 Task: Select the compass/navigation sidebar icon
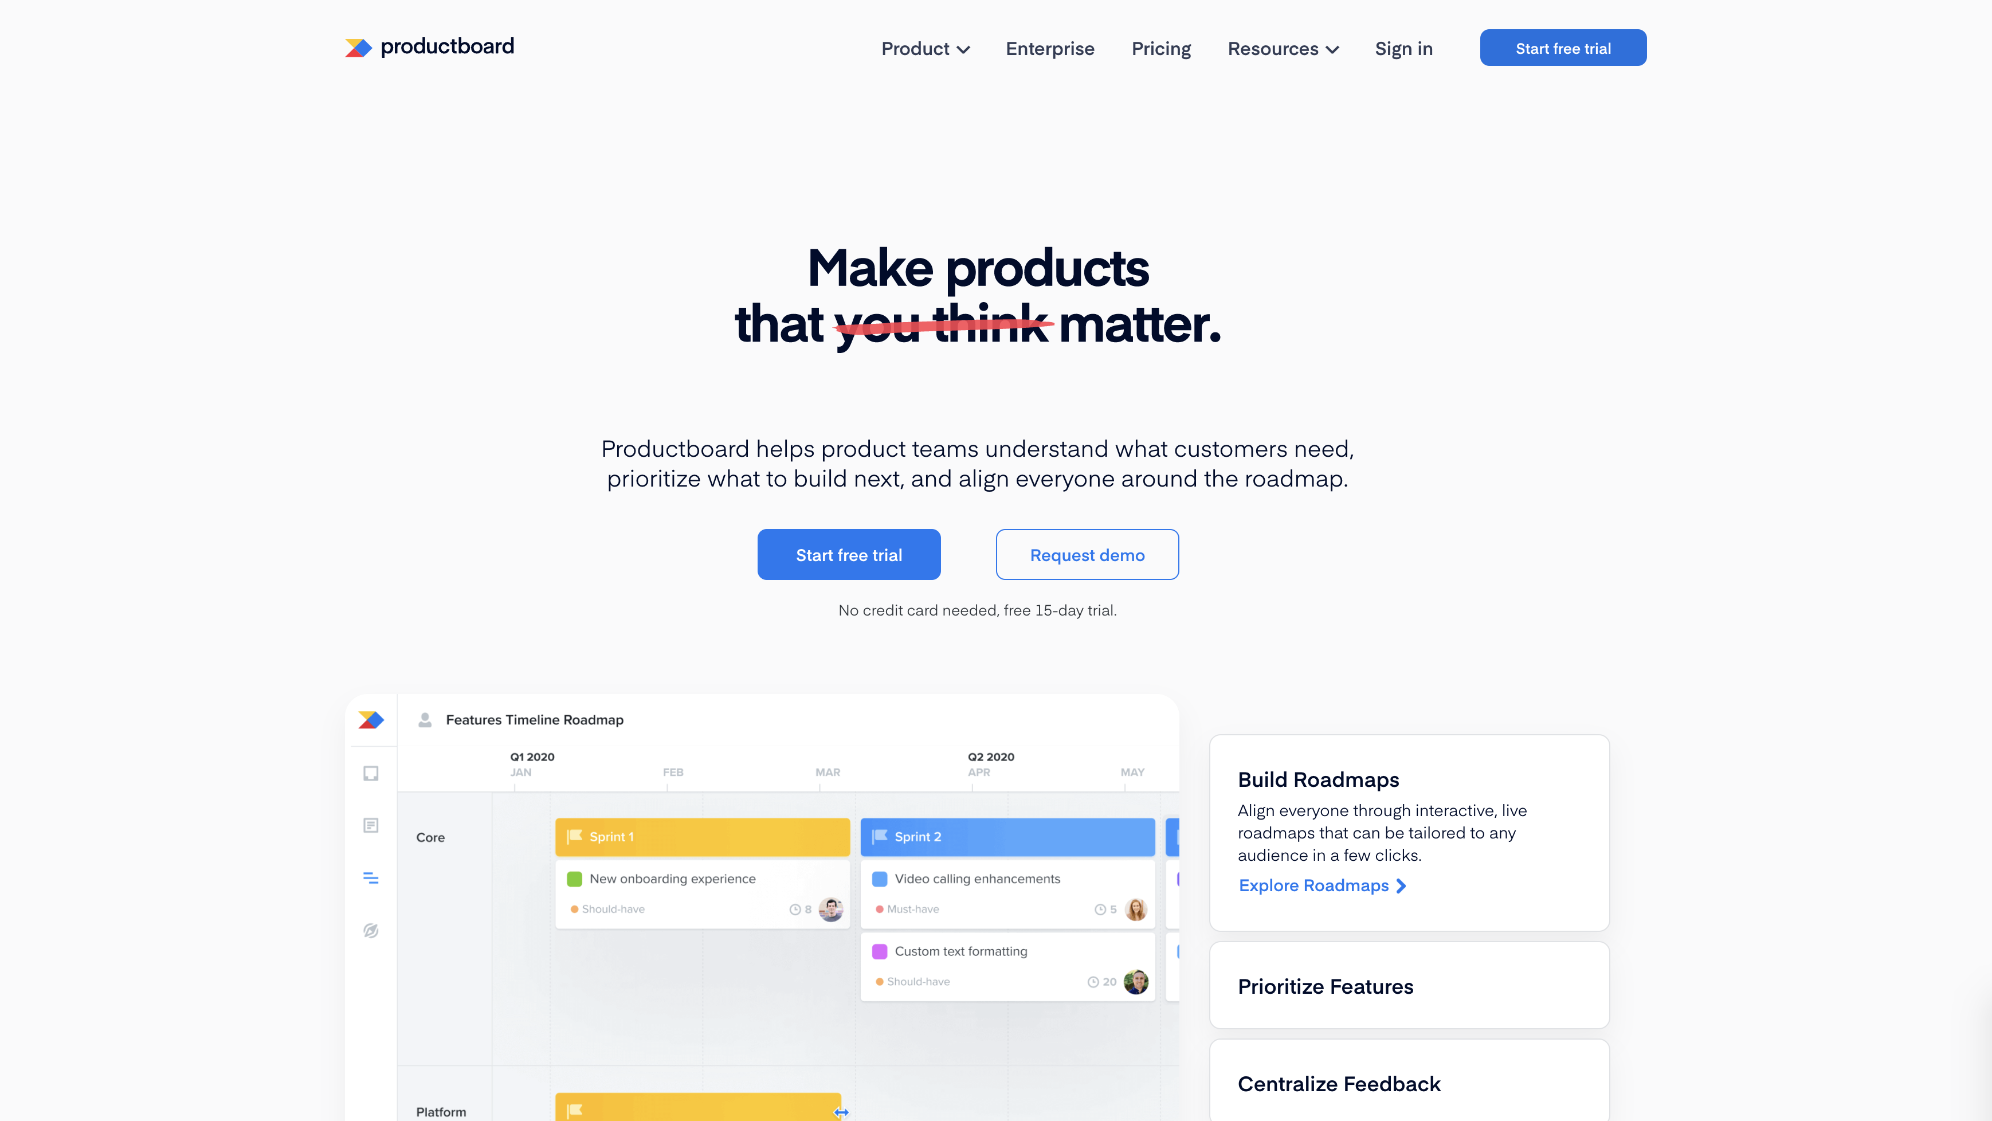pos(370,931)
